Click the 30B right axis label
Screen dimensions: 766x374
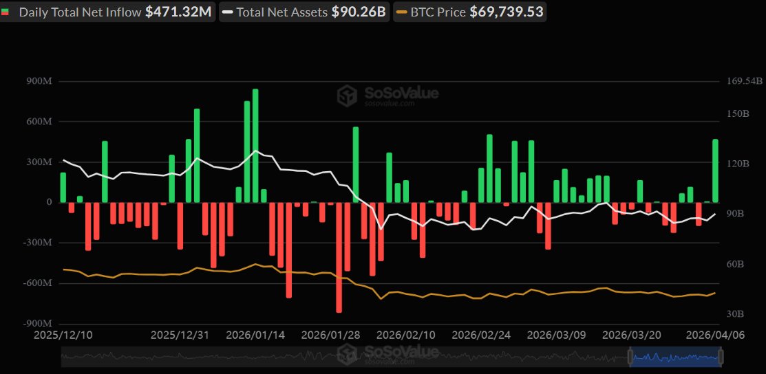coord(735,314)
